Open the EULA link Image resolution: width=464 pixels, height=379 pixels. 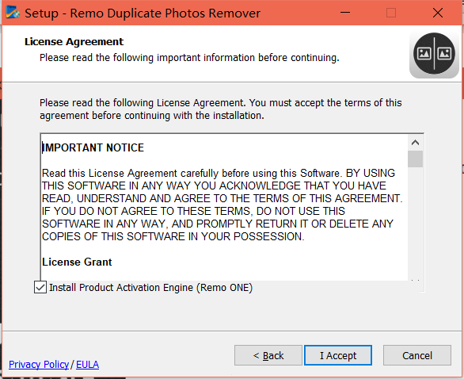[x=87, y=364]
